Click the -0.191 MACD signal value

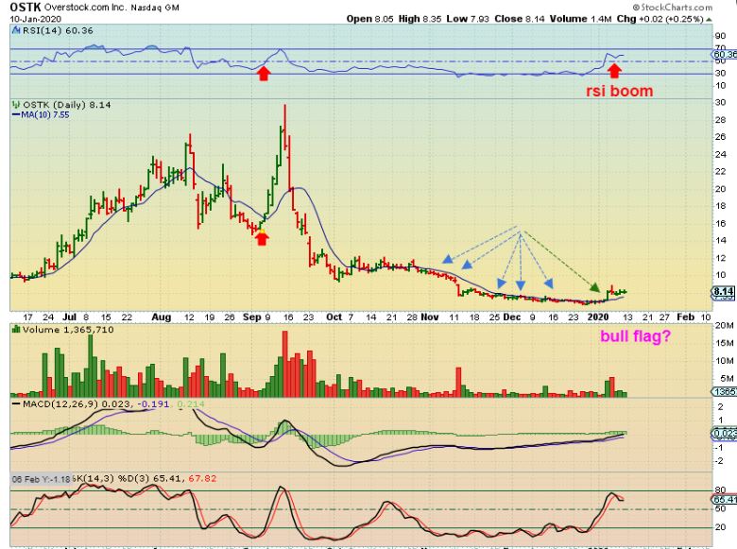pos(152,404)
